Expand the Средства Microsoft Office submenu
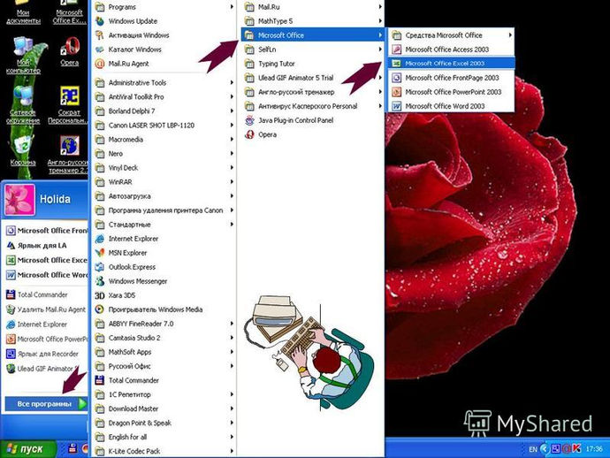Viewport: 610px width, 458px height. (451, 35)
